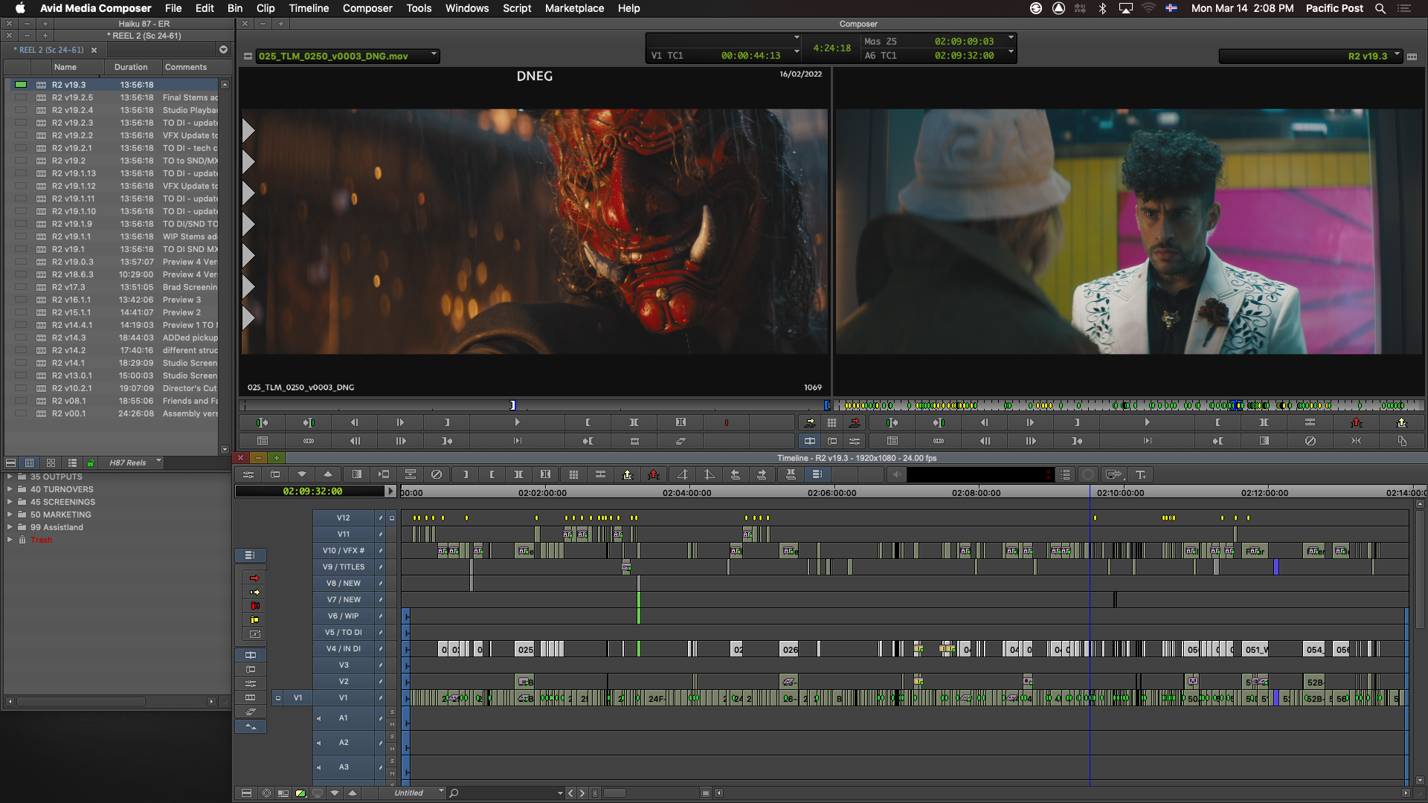Toggle the A2 audio track selector

(343, 743)
